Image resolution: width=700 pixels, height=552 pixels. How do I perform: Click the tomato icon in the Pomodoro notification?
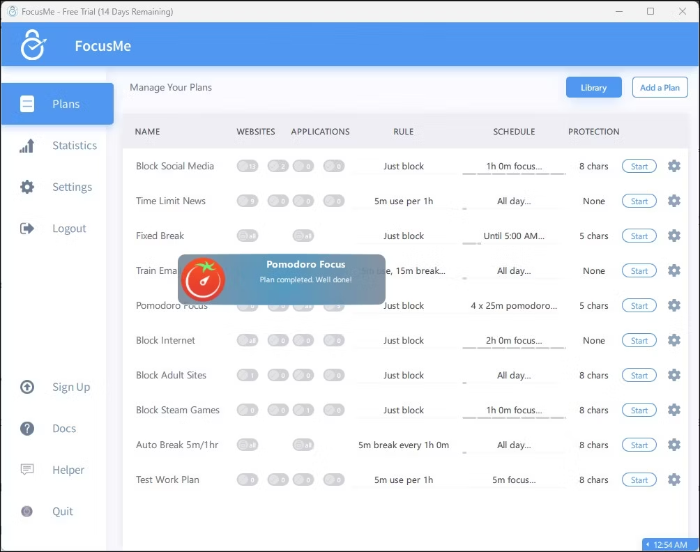[x=203, y=279]
